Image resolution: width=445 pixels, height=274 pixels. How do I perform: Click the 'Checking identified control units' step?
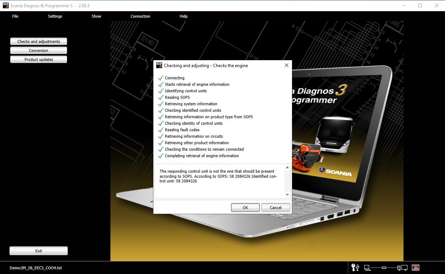[x=193, y=110]
